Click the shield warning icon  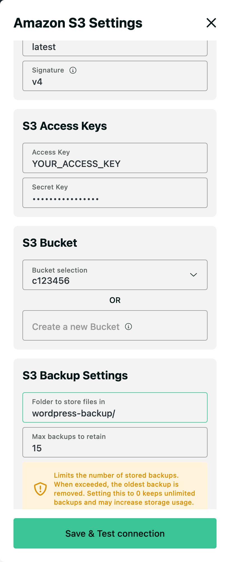pos(40,489)
